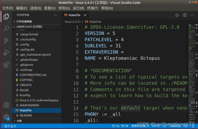
Task: Open the 查看(V) menu
Action: (50, 8)
